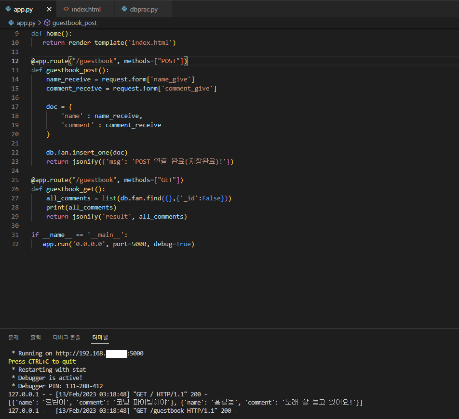This screenshot has height=419, width=459.
Task: Click the POST route decorator on line 12
Action: pos(109,61)
